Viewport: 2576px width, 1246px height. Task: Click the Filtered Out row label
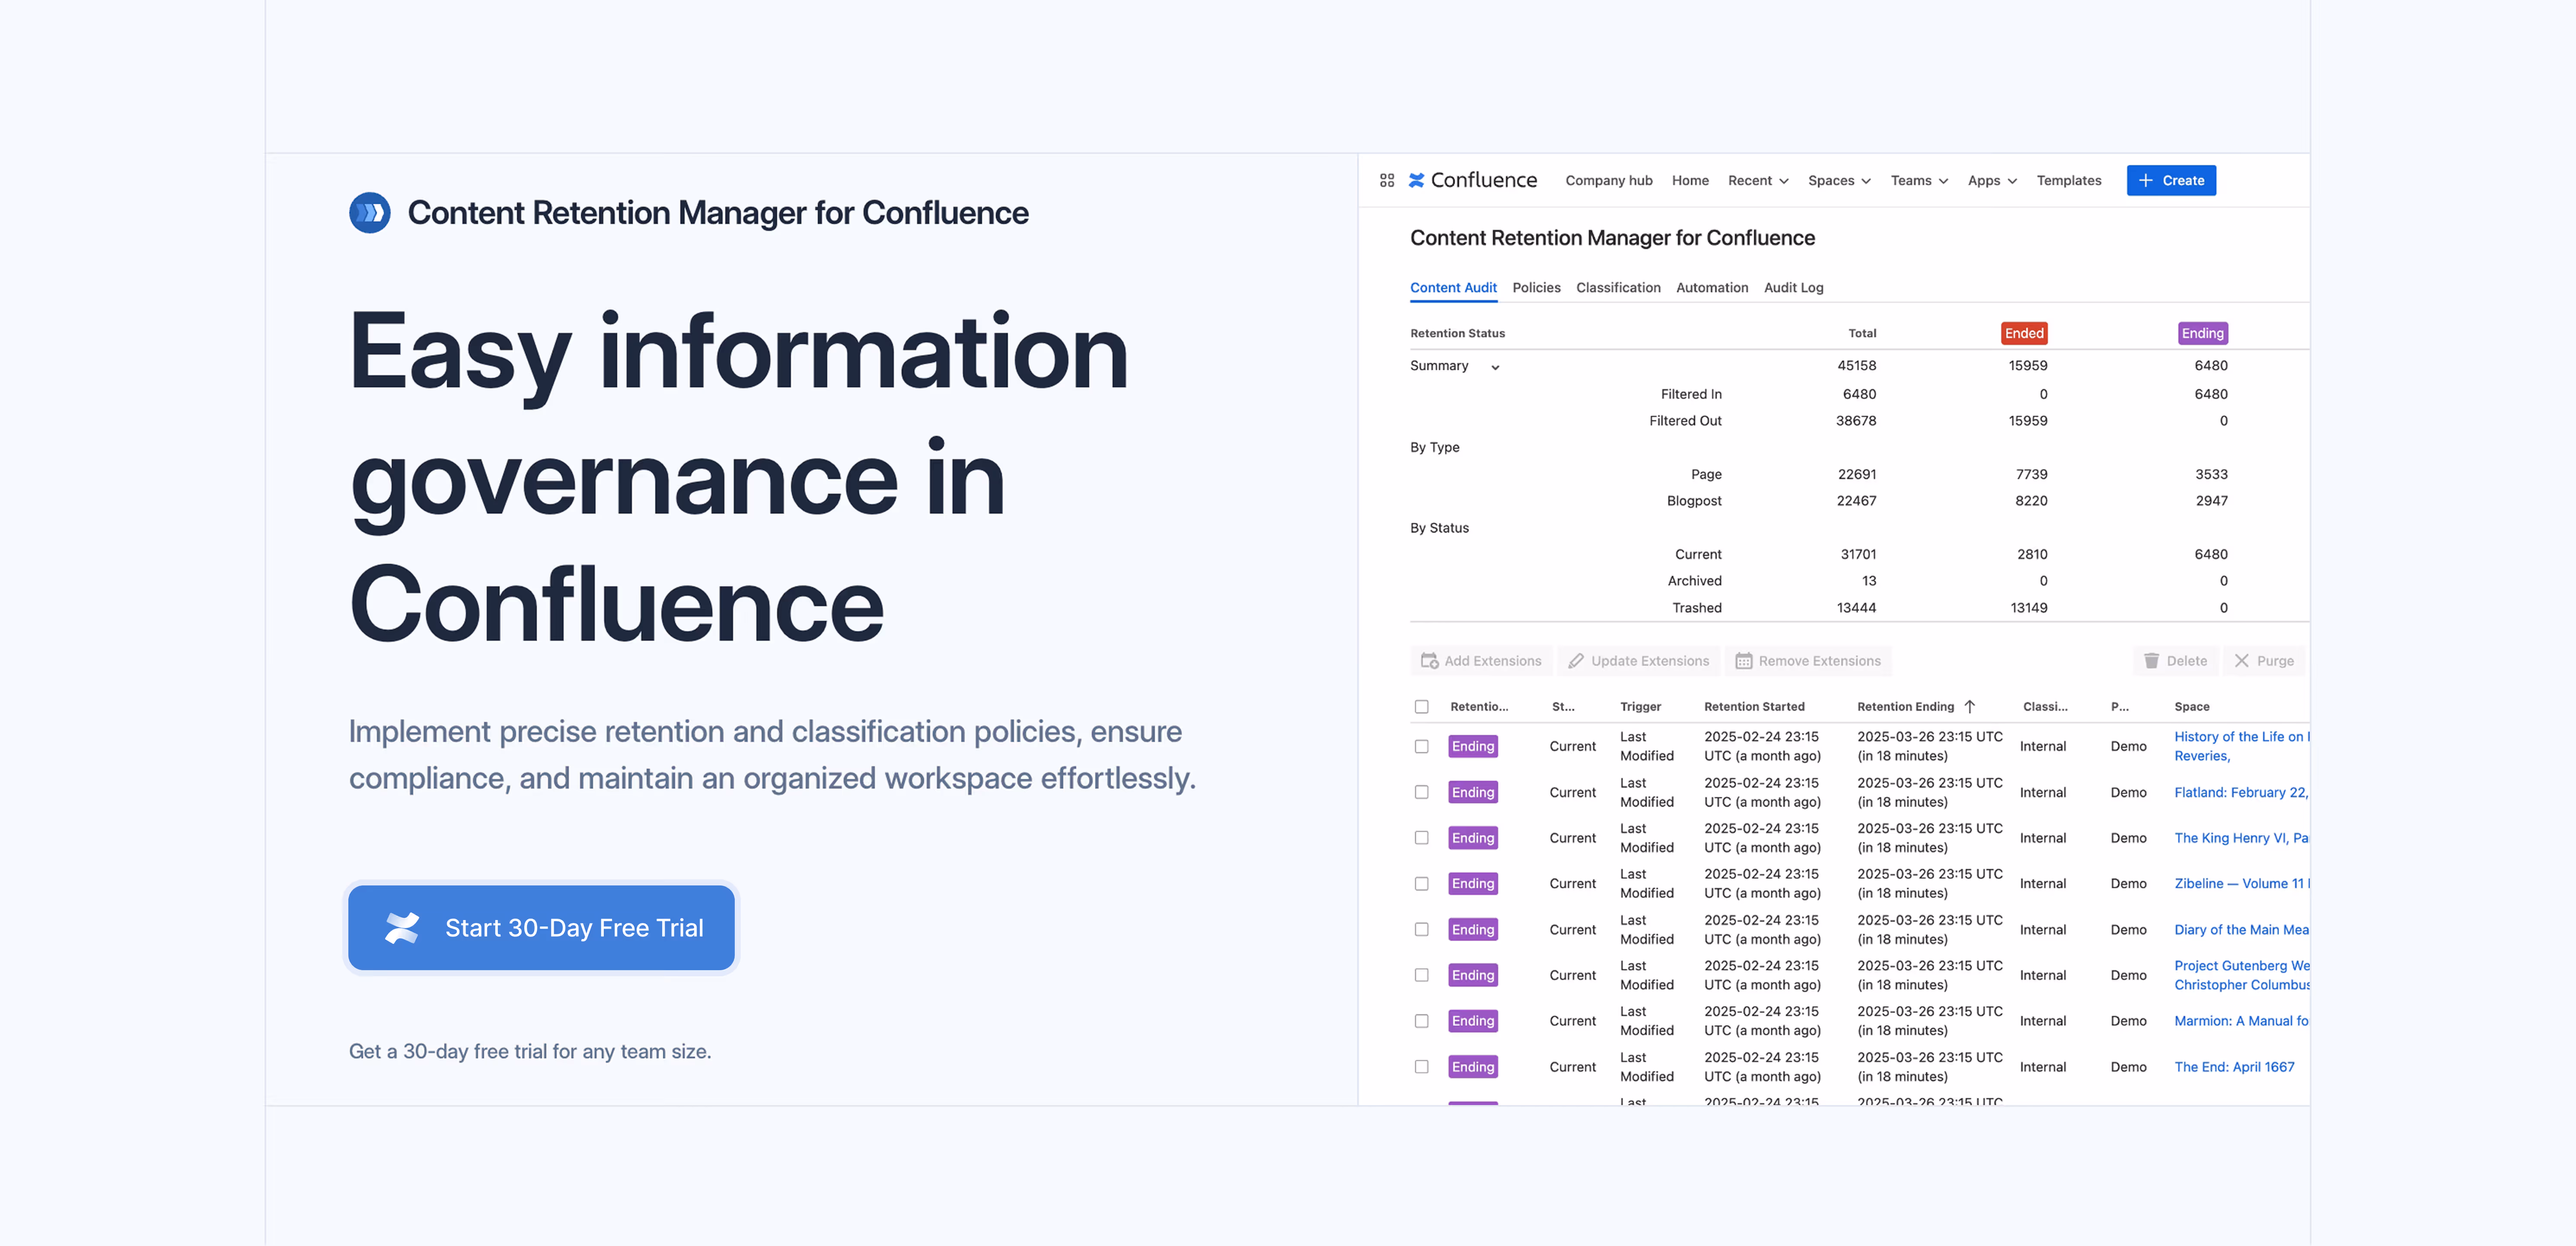pos(1685,421)
